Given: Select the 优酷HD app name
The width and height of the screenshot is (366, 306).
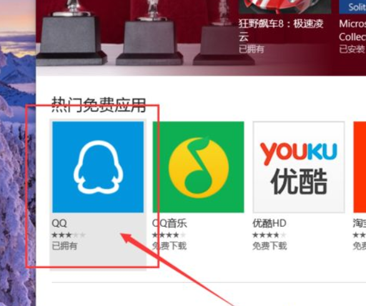Looking at the screenshot, I should point(269,223).
